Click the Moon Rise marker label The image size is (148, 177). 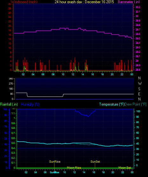click(74, 167)
